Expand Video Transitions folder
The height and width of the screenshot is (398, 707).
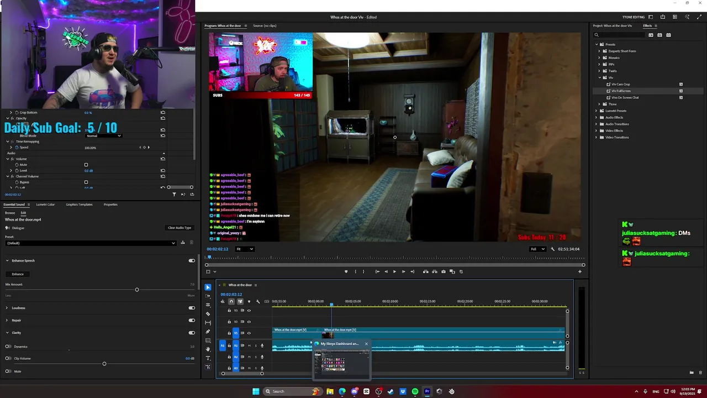(x=596, y=137)
